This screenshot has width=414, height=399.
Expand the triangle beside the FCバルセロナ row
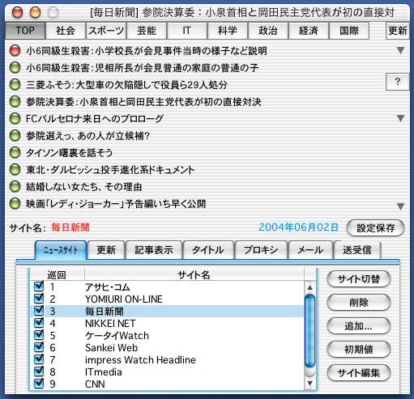click(401, 118)
